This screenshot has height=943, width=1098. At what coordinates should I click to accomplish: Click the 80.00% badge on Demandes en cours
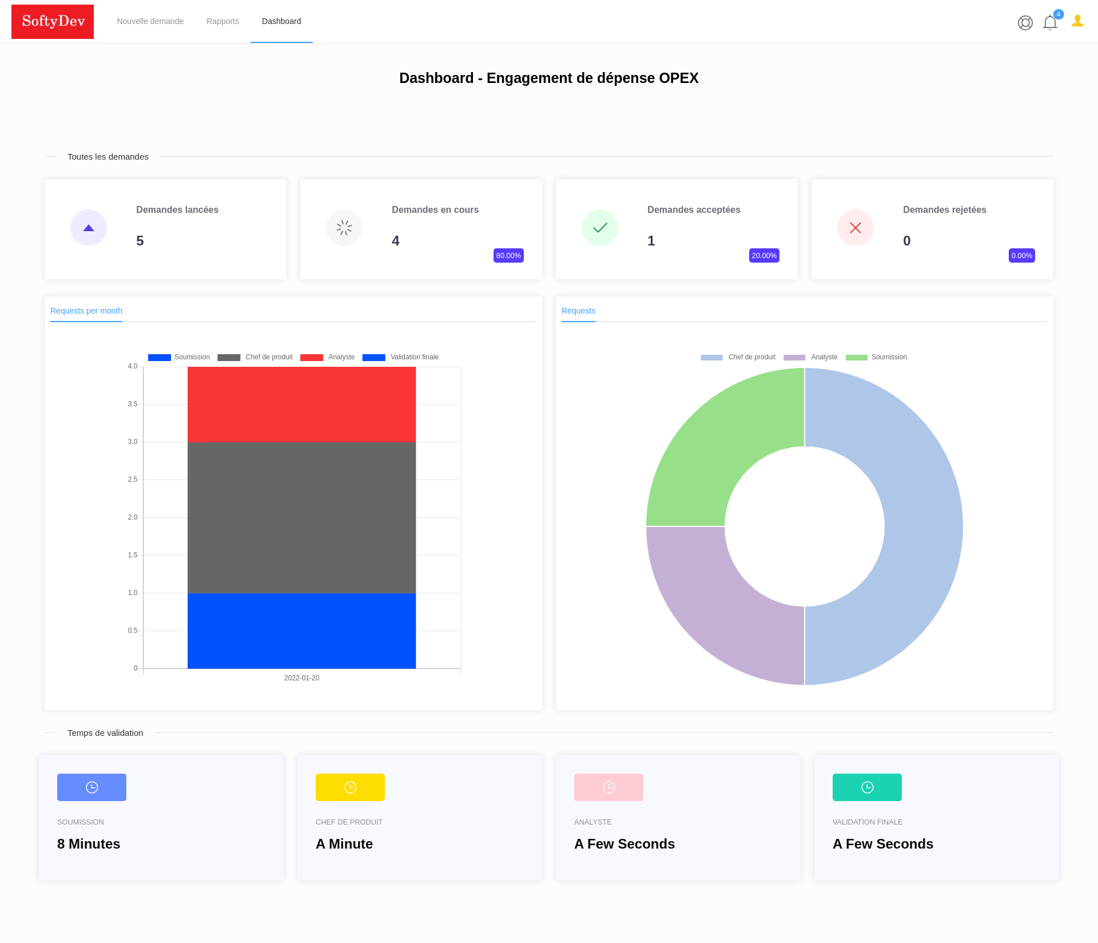coord(508,256)
